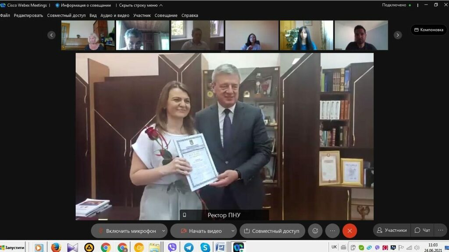Open the Участники participants panel

click(x=392, y=230)
